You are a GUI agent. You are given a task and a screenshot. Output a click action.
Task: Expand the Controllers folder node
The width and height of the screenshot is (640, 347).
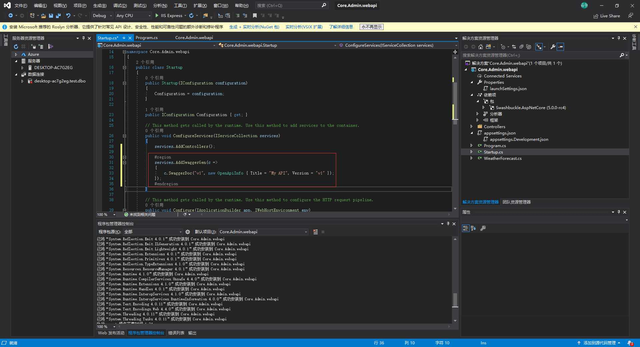coord(471,127)
